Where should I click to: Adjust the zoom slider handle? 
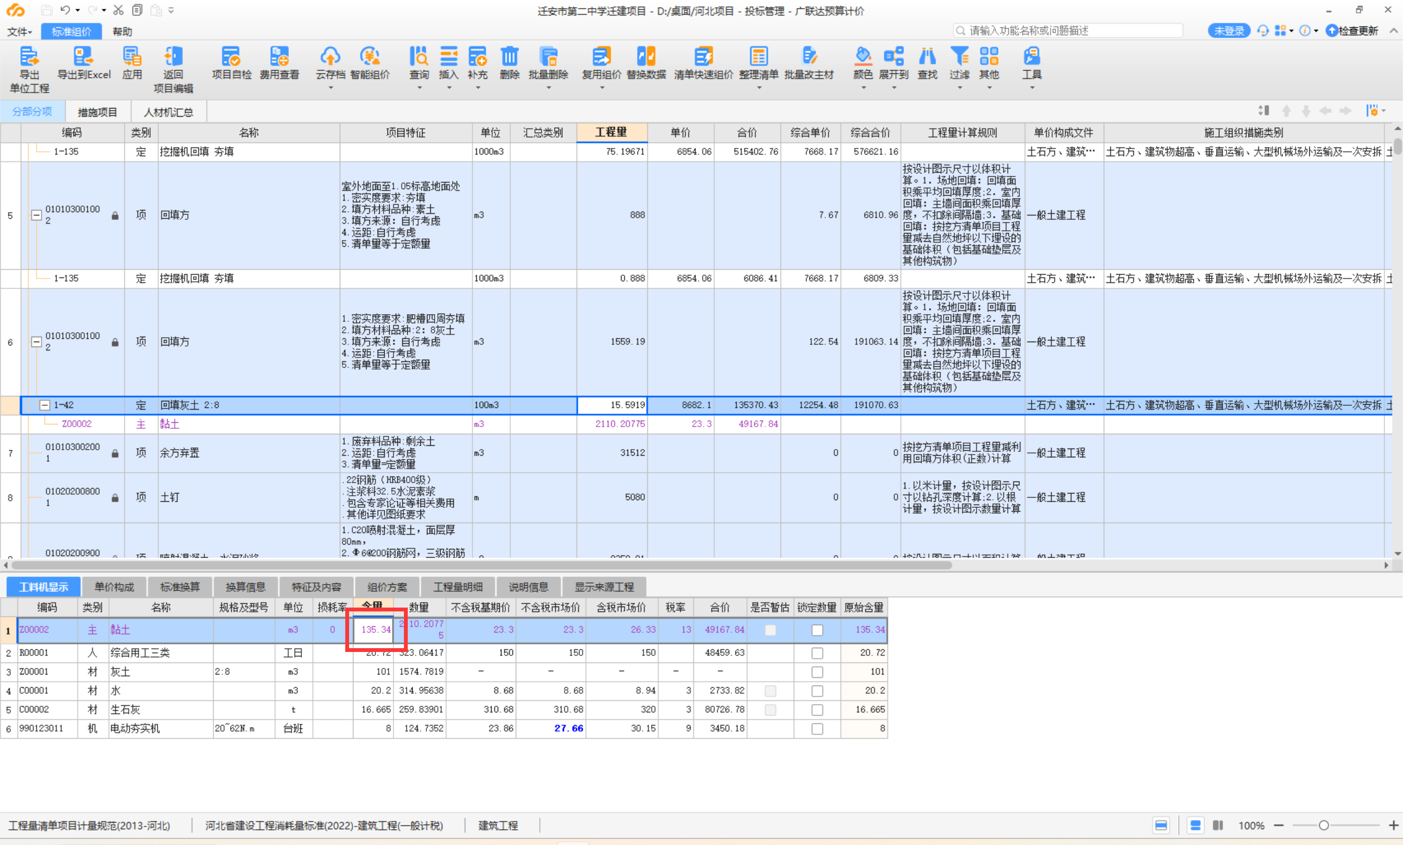tap(1324, 825)
